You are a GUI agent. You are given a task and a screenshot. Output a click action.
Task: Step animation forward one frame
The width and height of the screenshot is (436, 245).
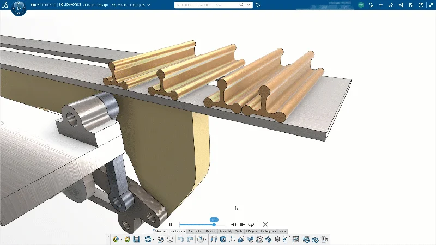pyautogui.click(x=242, y=224)
